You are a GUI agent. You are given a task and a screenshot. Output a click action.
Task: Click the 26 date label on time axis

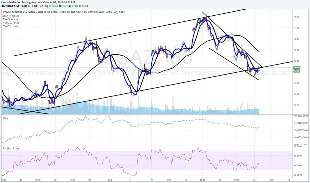[220, 180]
